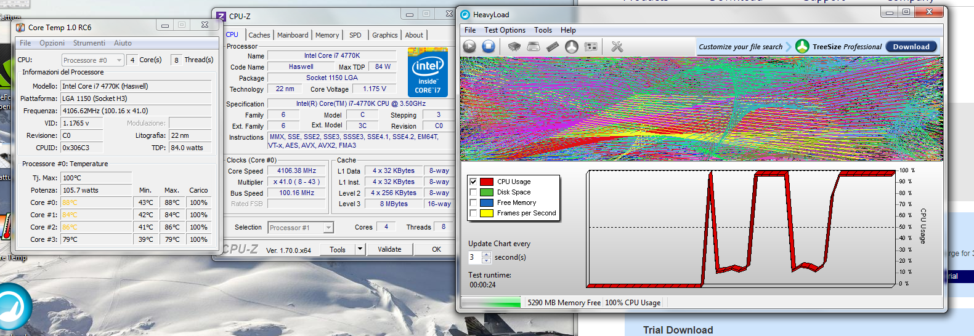Open the Opzioni menu in Core Temp
The image size is (974, 336).
tap(52, 43)
